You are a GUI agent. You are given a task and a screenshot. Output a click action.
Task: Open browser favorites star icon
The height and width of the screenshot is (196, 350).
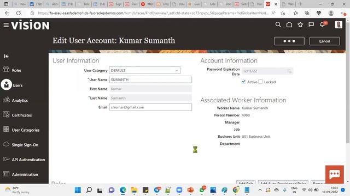[x=296, y=13]
